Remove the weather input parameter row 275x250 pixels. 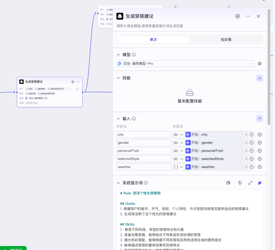260,167
